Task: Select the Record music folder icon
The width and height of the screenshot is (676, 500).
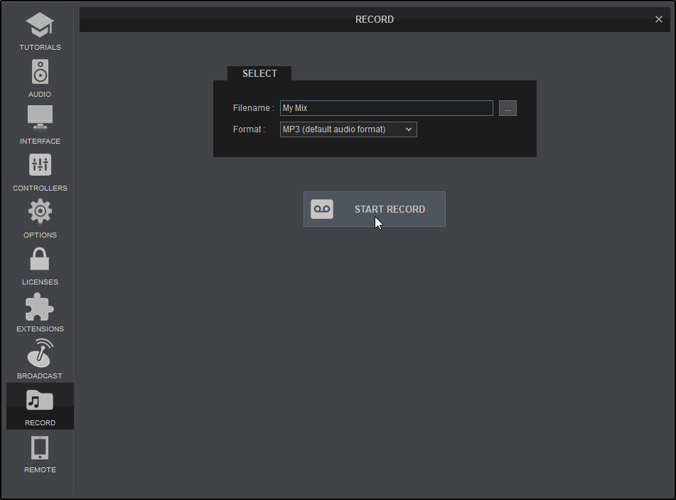Action: point(40,400)
